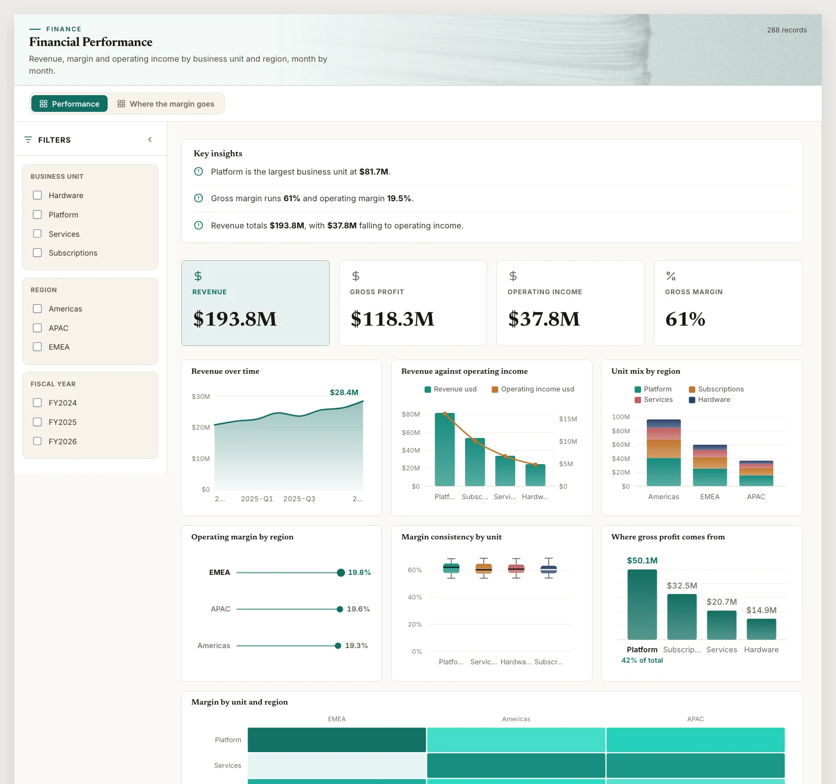This screenshot has height=784, width=836.
Task: Tick the Subscriptions checkbox
Action: (x=37, y=252)
